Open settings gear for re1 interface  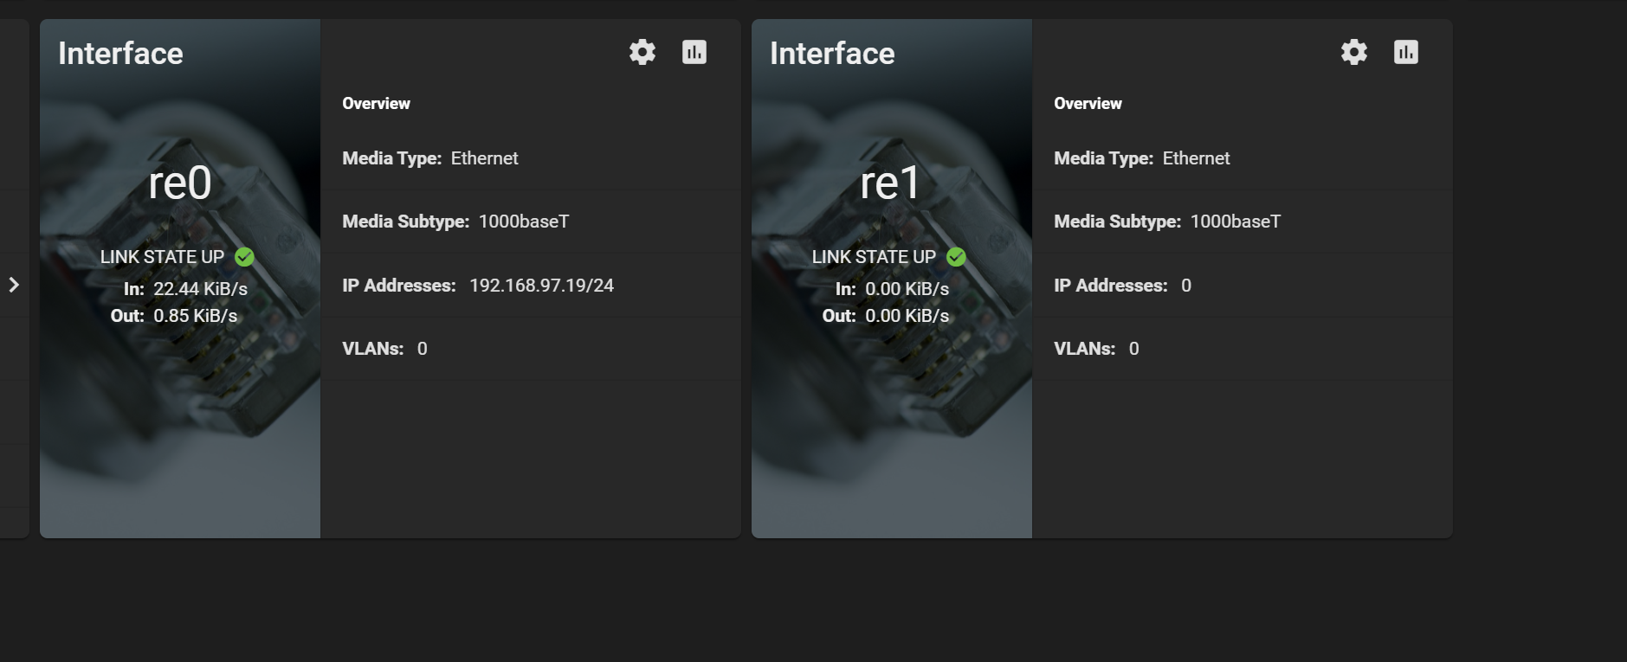click(1354, 52)
